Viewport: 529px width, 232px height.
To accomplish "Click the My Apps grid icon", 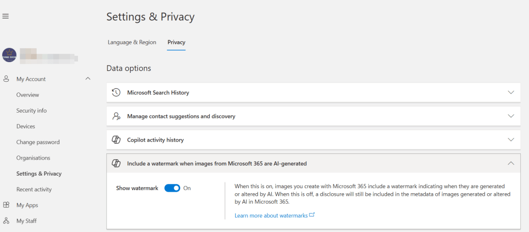I will point(6,205).
